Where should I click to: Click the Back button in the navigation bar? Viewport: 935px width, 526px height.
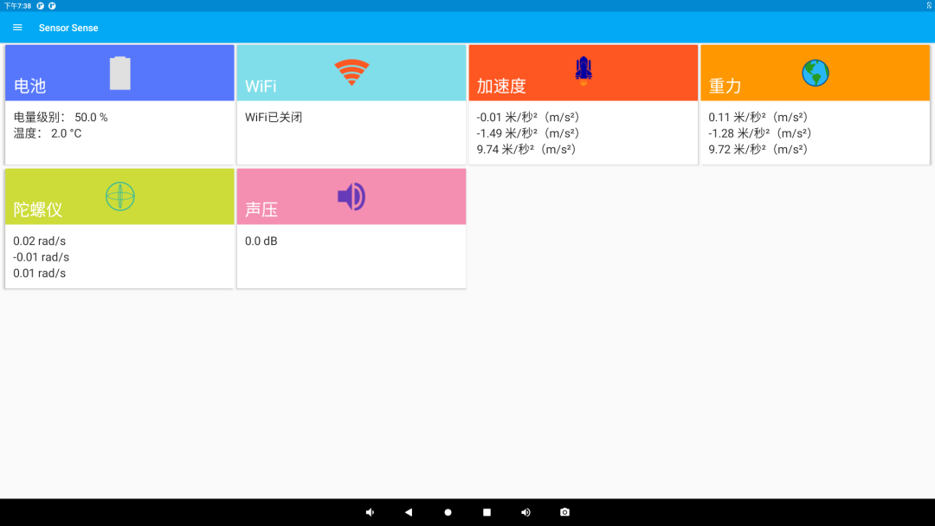coord(409,512)
